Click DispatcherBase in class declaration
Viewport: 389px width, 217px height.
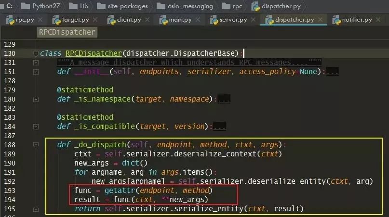[x=204, y=53]
